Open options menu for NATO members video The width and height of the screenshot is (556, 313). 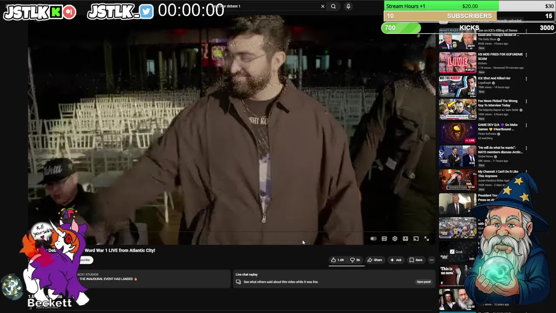(x=526, y=149)
